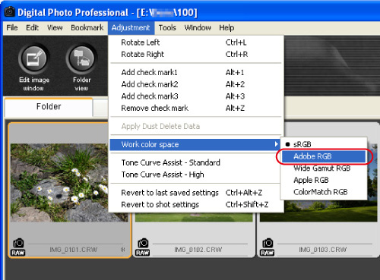Switch to the Folder tab
This screenshot has width=380, height=280.
(x=49, y=106)
